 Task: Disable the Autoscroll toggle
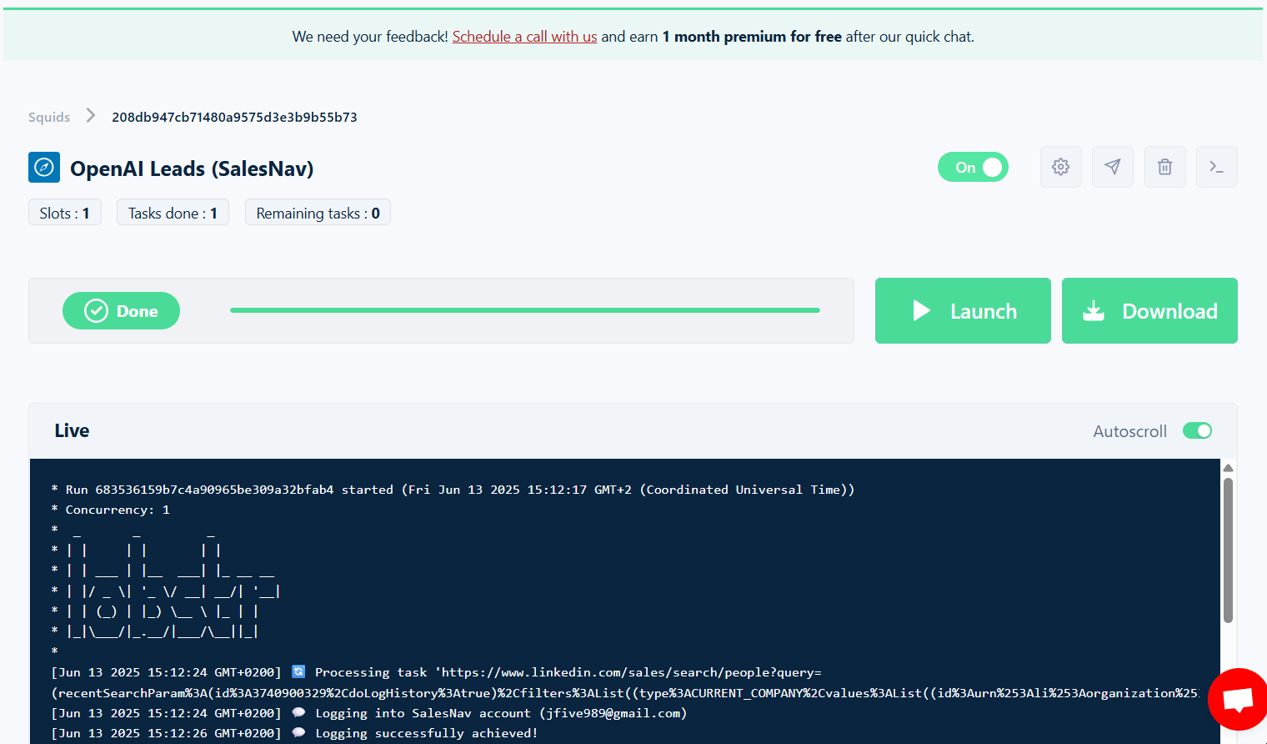coord(1197,430)
